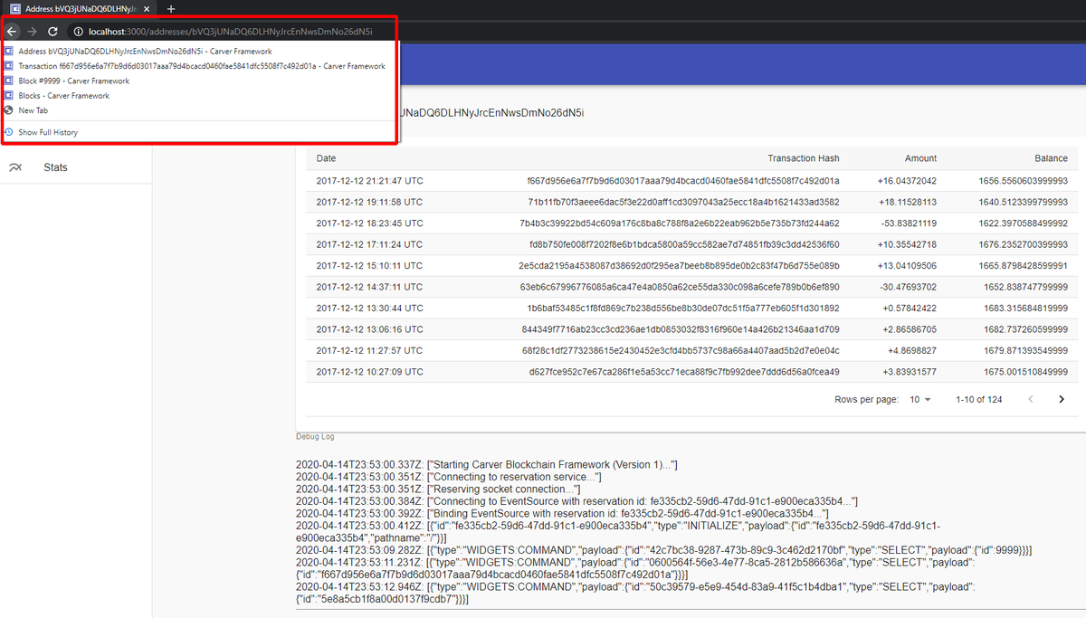Go to the next page with the right chevron
Screen dimensions: 1086x618
pos(1060,399)
